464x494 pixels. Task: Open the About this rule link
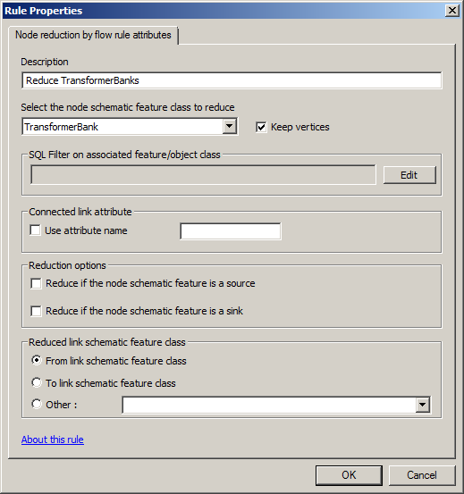[x=53, y=440]
